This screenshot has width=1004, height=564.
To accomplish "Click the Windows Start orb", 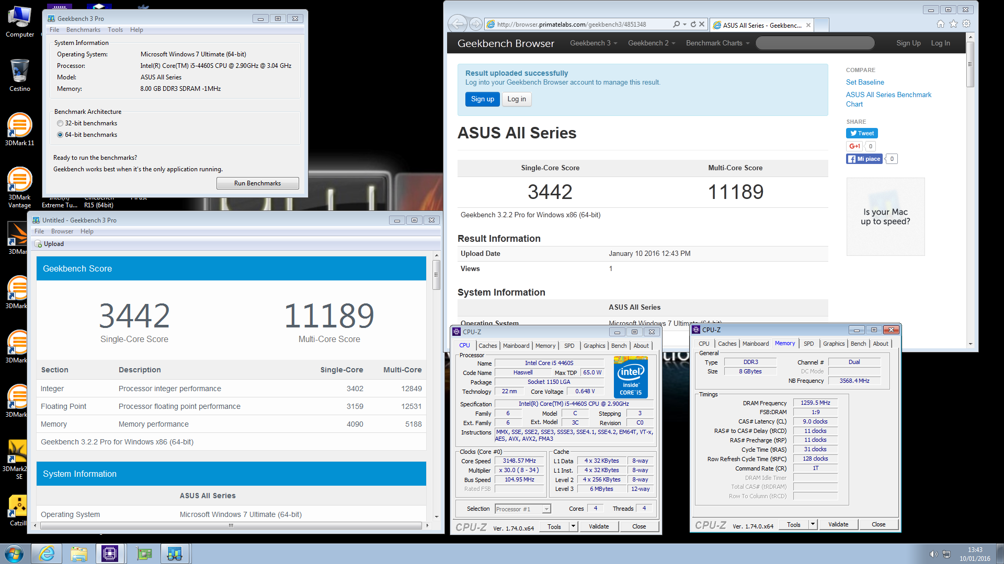I will click(x=14, y=554).
